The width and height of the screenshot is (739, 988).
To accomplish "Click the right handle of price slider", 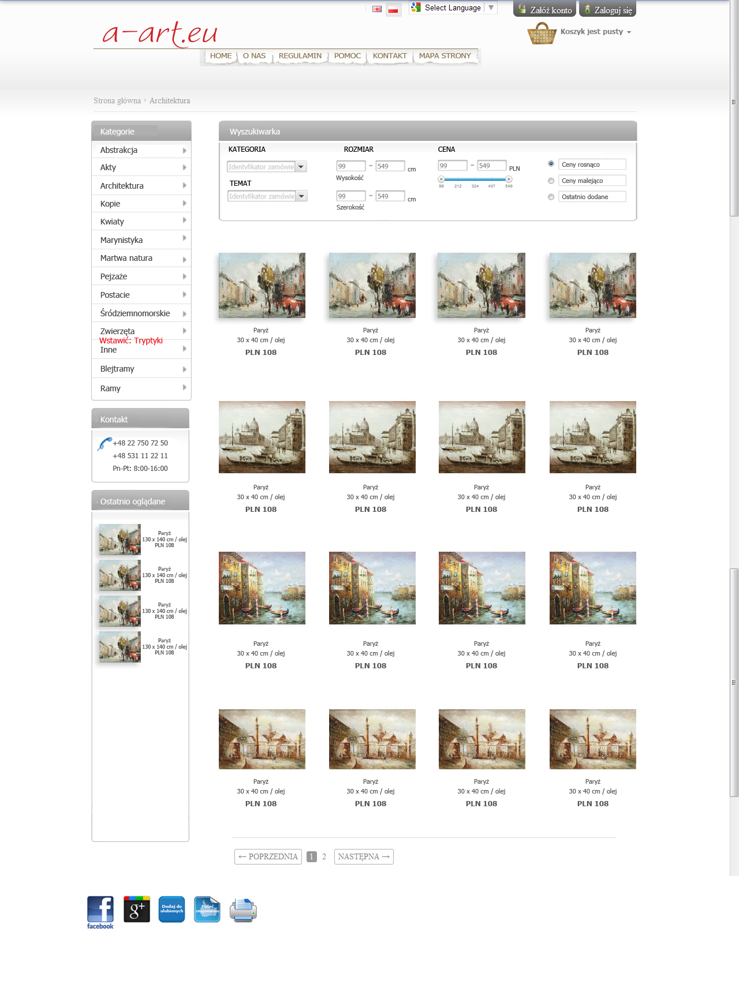I will 509,179.
